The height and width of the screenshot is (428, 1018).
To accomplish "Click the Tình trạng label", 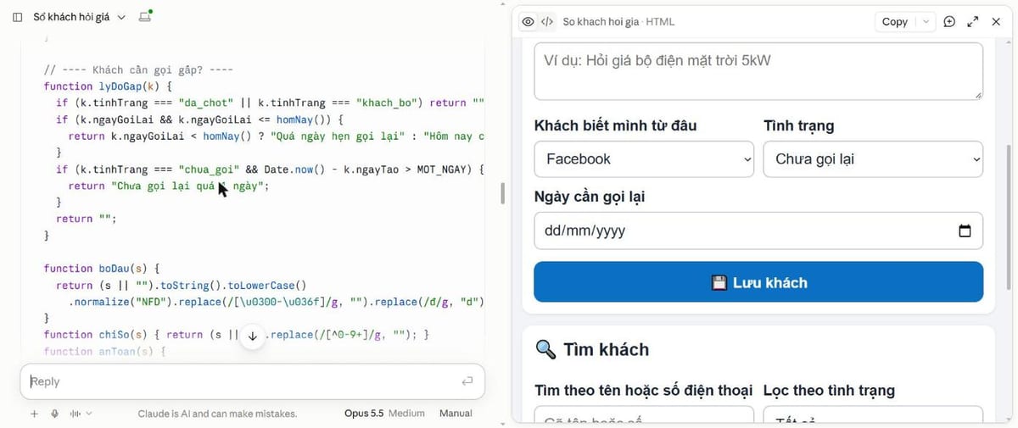I will click(798, 125).
